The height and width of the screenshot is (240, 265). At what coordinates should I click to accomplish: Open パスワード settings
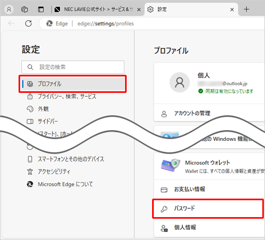(208, 209)
